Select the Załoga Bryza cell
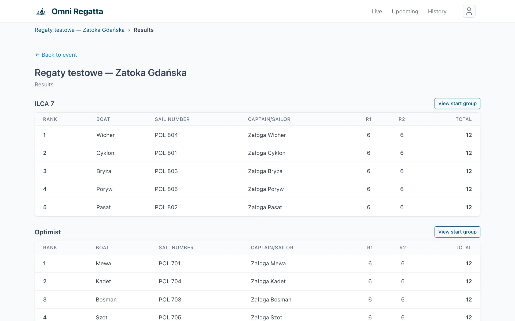Screen dimensions: 515x321 click(265, 171)
